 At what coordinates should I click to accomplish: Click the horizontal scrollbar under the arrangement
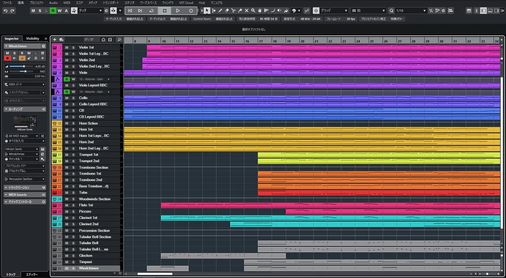point(155,274)
